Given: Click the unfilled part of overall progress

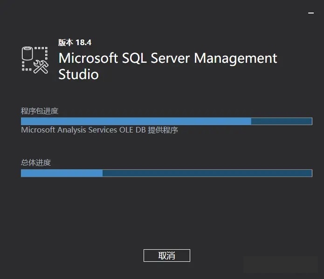Looking at the screenshot, I should pyautogui.click(x=207, y=173).
